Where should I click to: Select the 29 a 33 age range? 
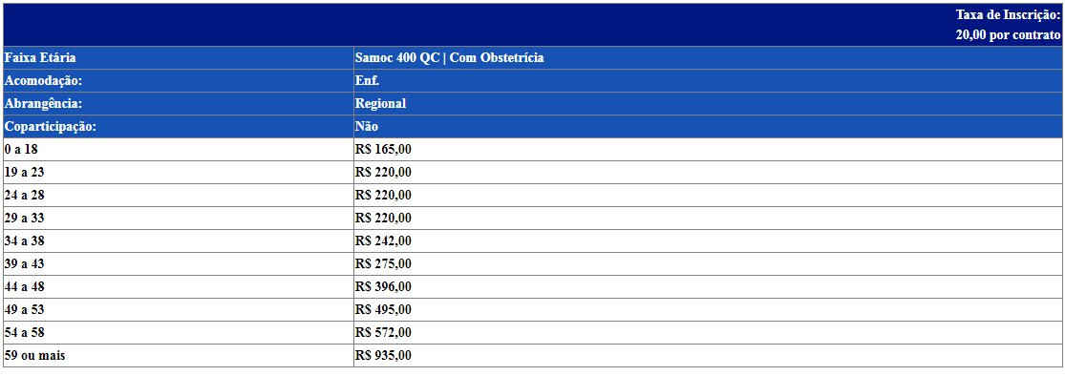[x=24, y=219]
